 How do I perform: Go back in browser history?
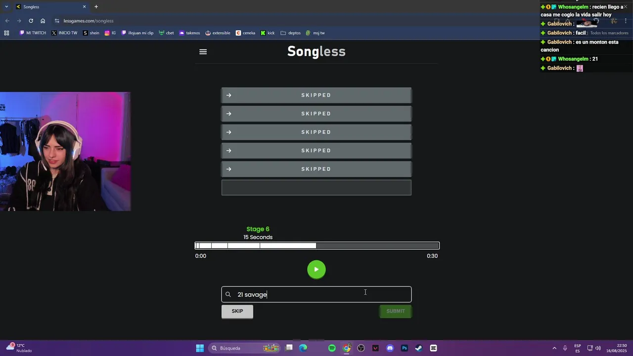7,21
